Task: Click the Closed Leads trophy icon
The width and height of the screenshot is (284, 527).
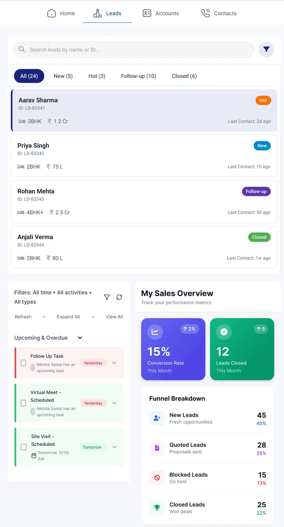Action: (x=157, y=508)
